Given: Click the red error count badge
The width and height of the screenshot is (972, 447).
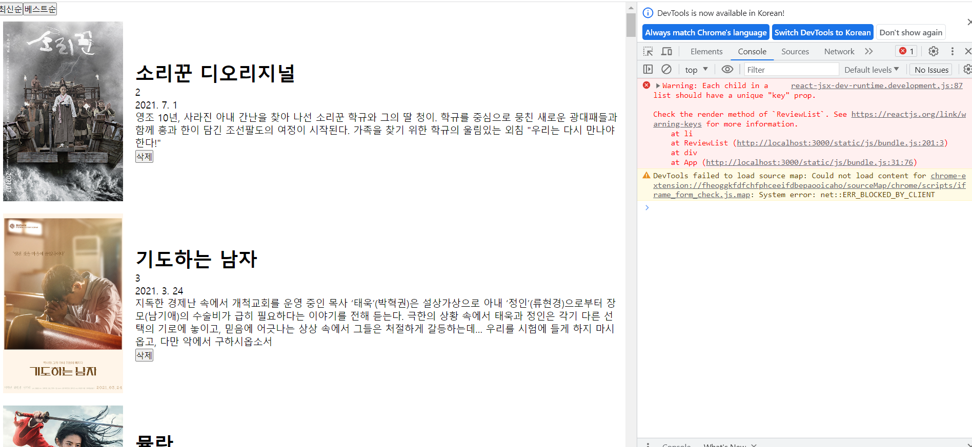Looking at the screenshot, I should click(906, 51).
